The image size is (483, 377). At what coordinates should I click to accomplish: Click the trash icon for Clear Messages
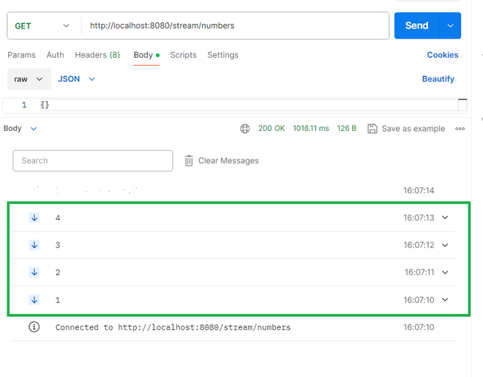click(x=189, y=161)
